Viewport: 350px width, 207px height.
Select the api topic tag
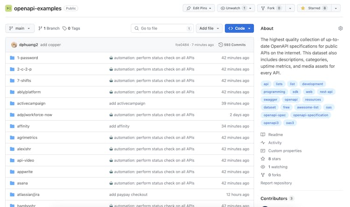[266, 84]
